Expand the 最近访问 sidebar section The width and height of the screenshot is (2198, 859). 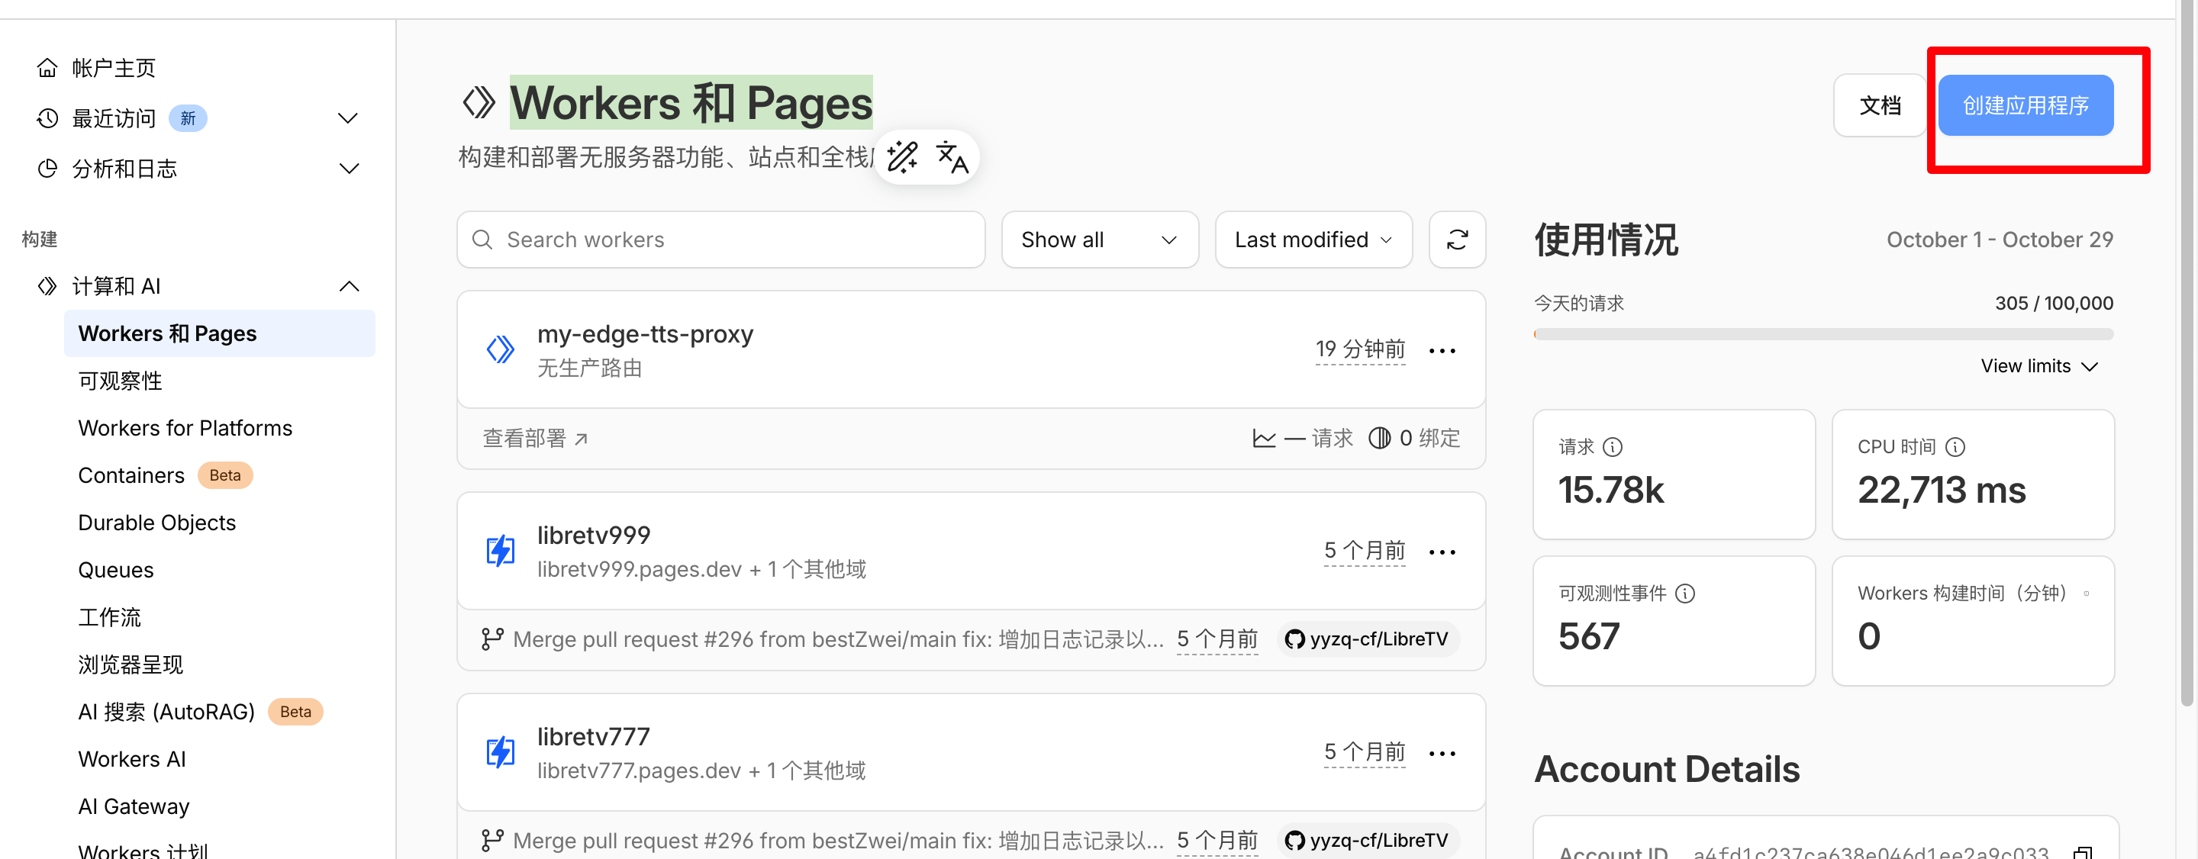tap(347, 117)
